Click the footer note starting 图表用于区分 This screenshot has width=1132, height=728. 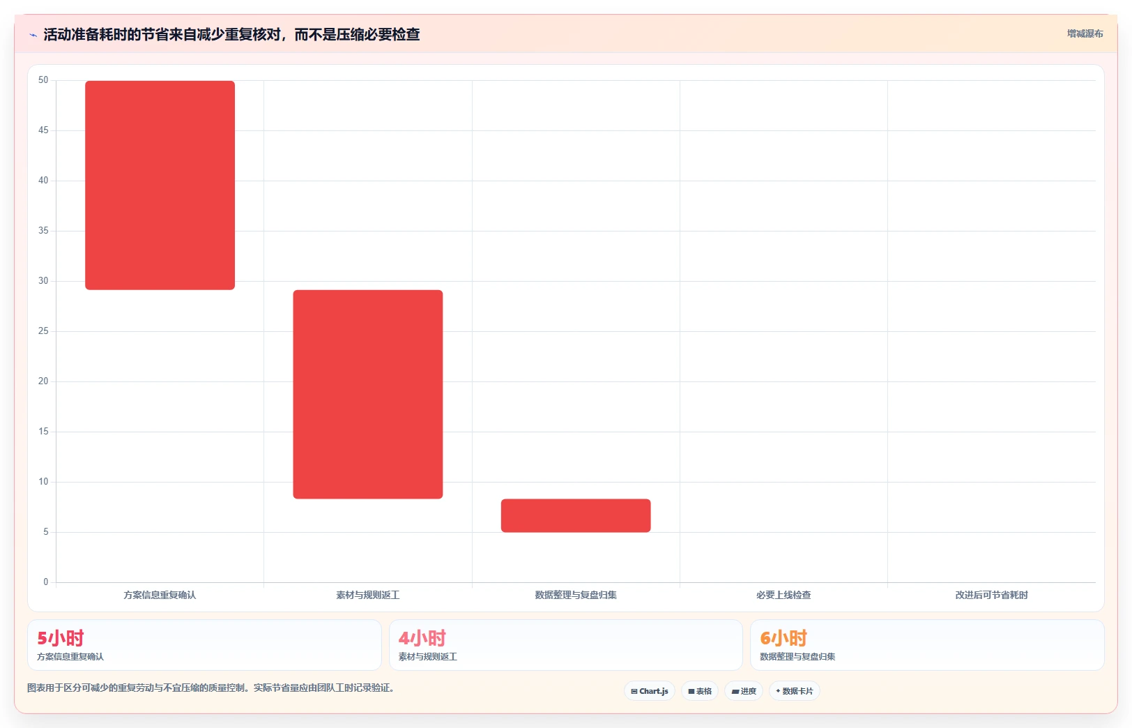coord(212,688)
